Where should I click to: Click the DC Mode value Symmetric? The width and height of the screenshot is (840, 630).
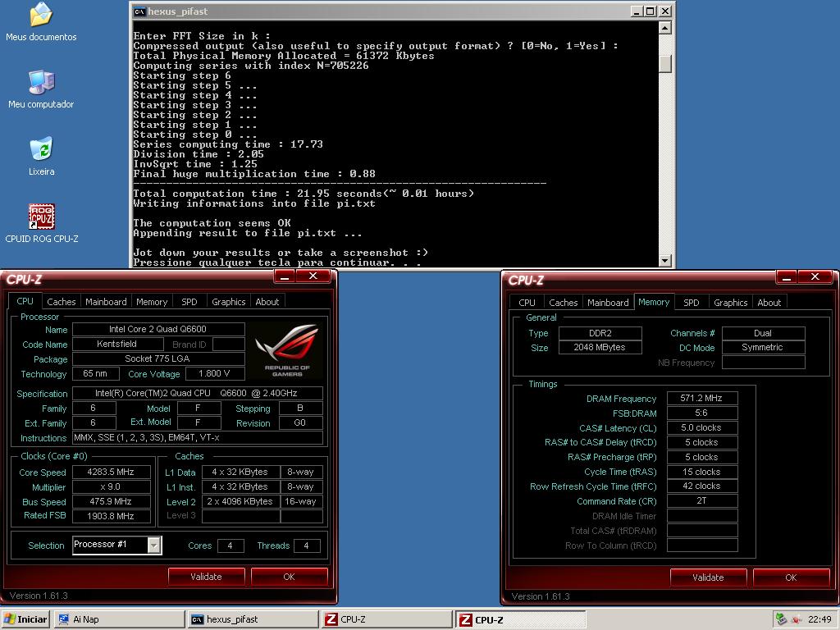point(763,347)
